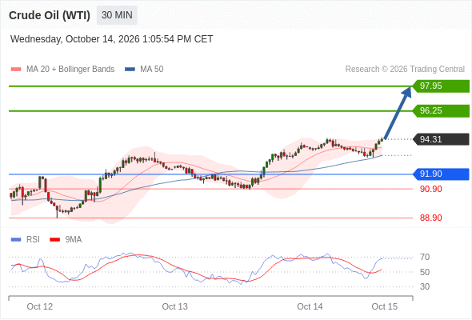This screenshot has height=320, width=472.
Task: Click the 96.25 green resistance price tag
Action: click(441, 110)
